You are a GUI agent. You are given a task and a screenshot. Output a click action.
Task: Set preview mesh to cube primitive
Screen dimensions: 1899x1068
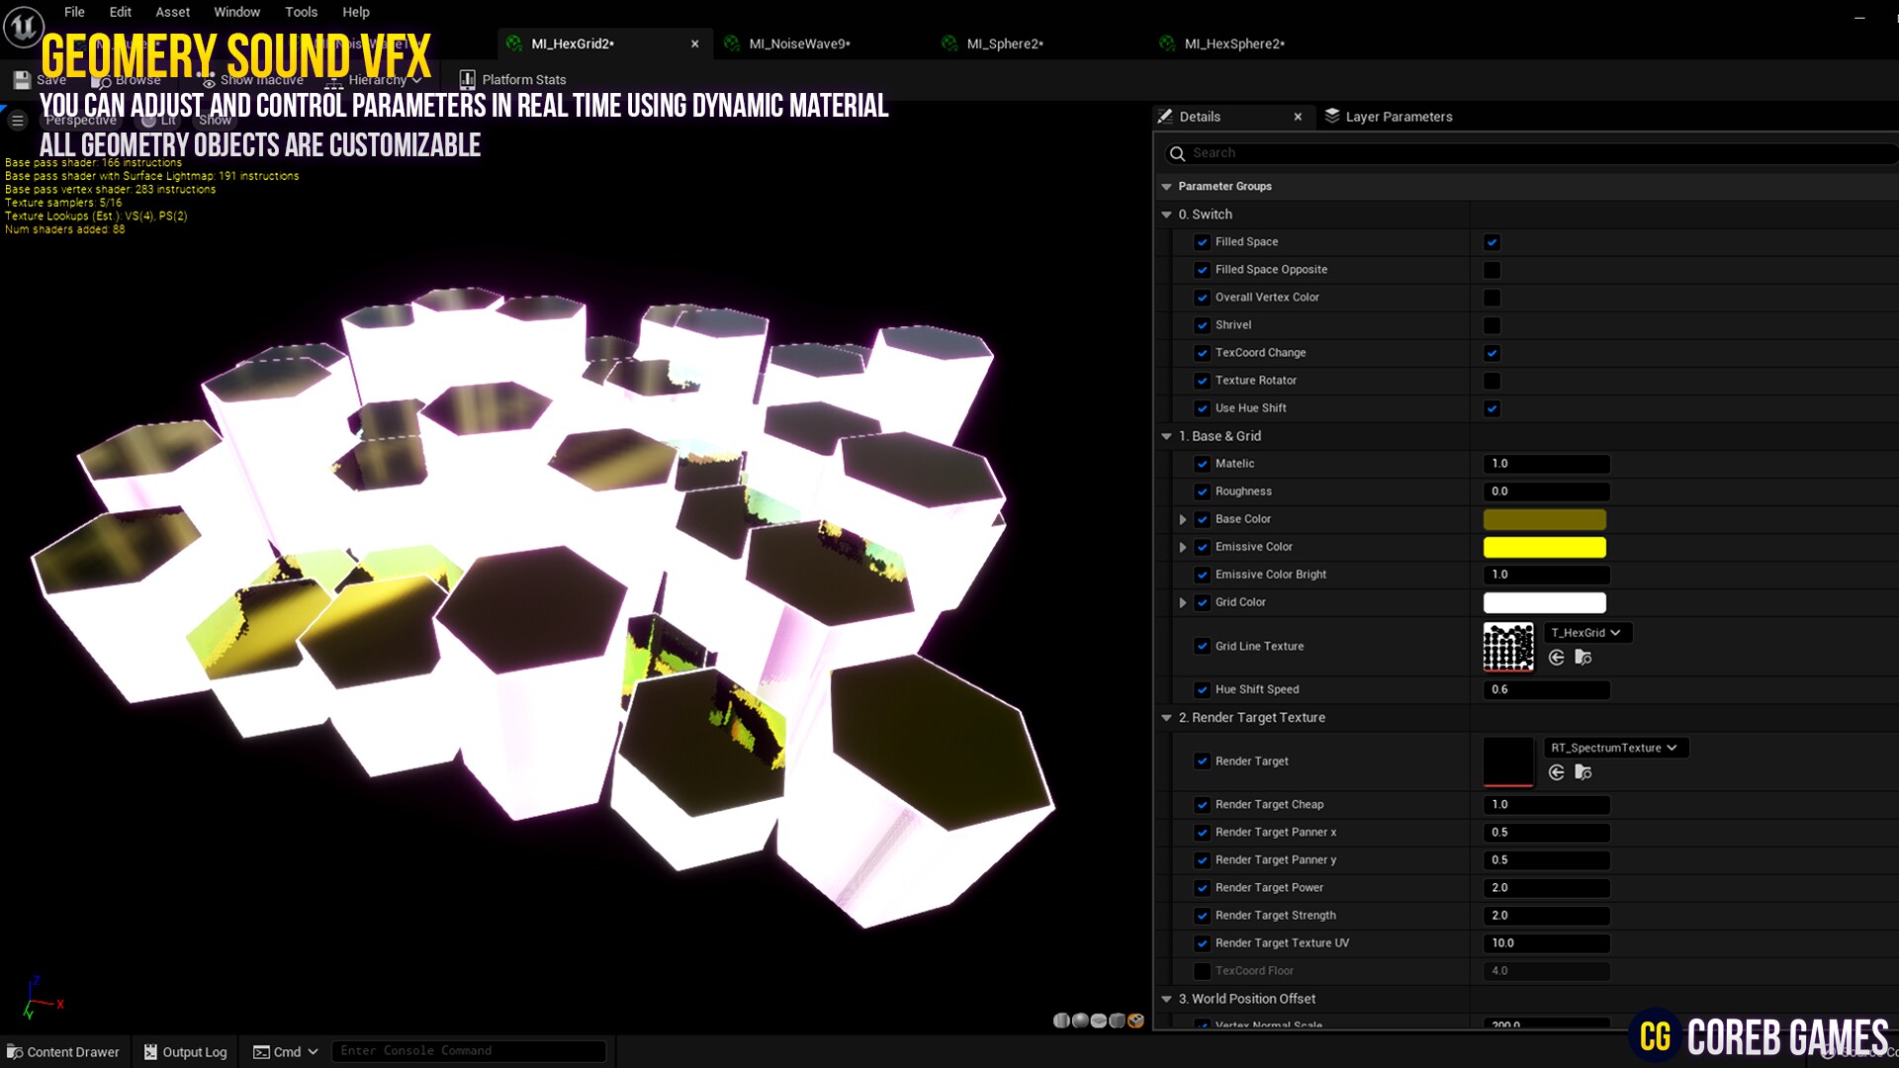click(x=1118, y=1021)
